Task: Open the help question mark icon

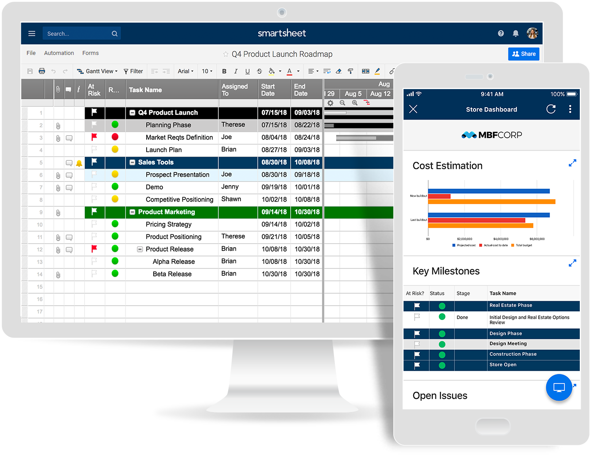Action: [501, 33]
